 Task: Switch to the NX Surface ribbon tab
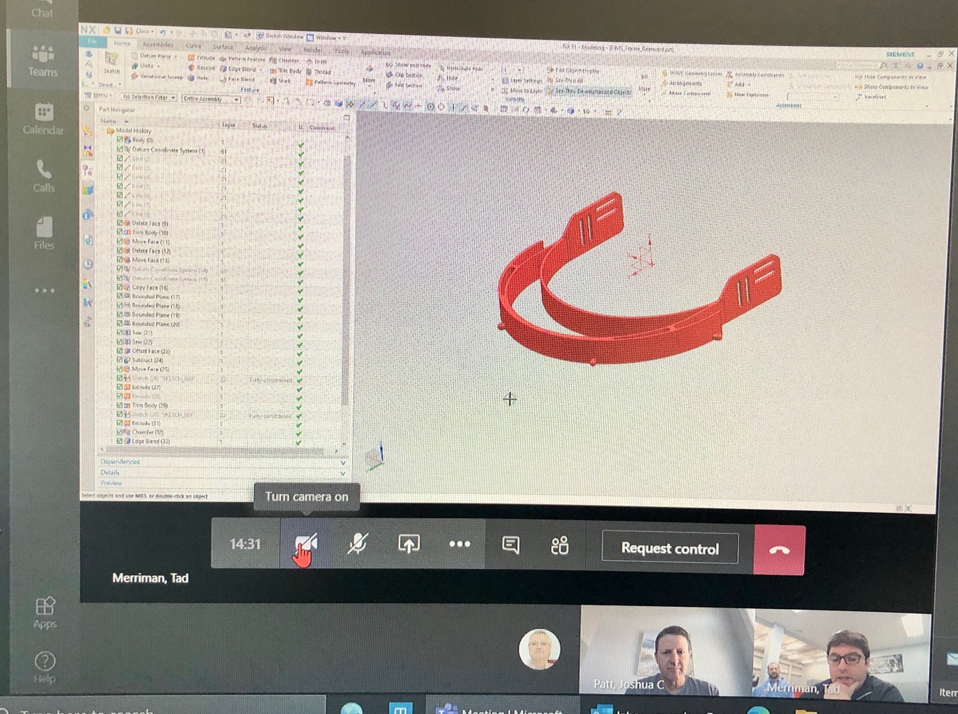point(223,47)
